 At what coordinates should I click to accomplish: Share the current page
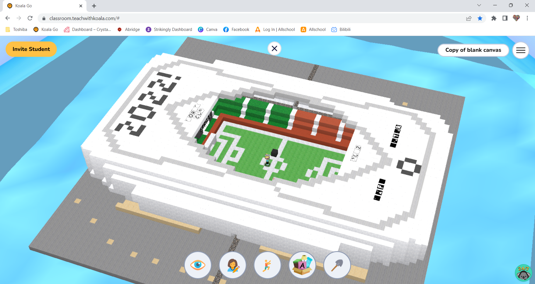pos(469,18)
